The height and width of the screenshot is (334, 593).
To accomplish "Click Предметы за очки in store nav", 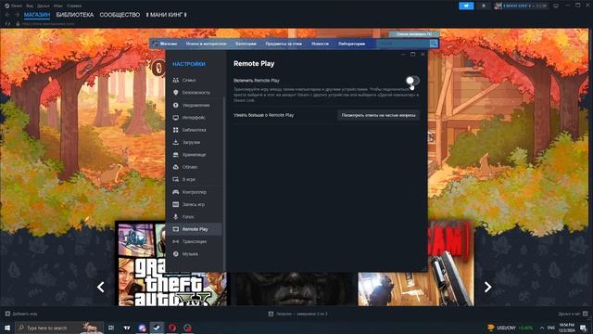I will pos(284,44).
